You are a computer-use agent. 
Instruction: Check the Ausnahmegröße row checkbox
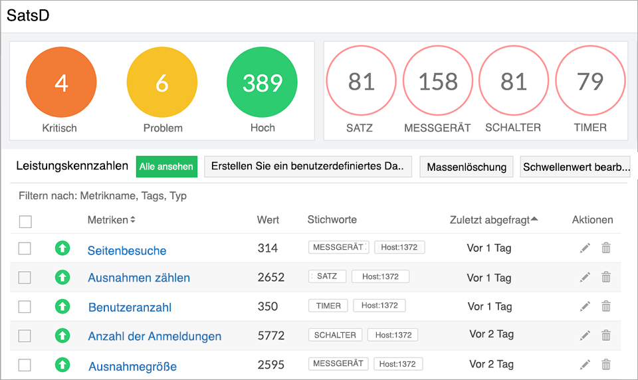[x=25, y=365]
